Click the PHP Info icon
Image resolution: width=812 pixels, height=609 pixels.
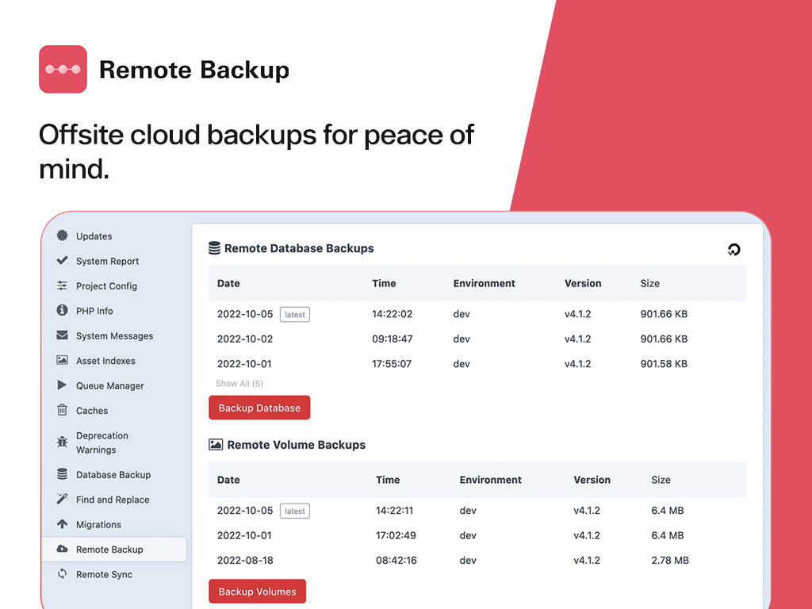(61, 311)
